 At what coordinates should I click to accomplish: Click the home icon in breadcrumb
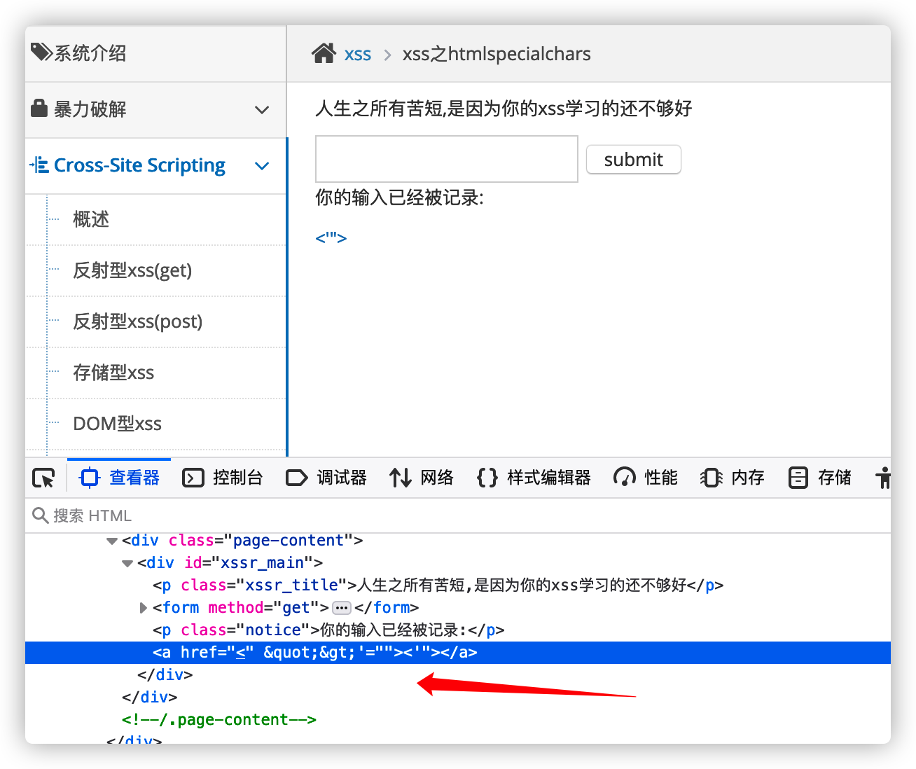tap(324, 54)
